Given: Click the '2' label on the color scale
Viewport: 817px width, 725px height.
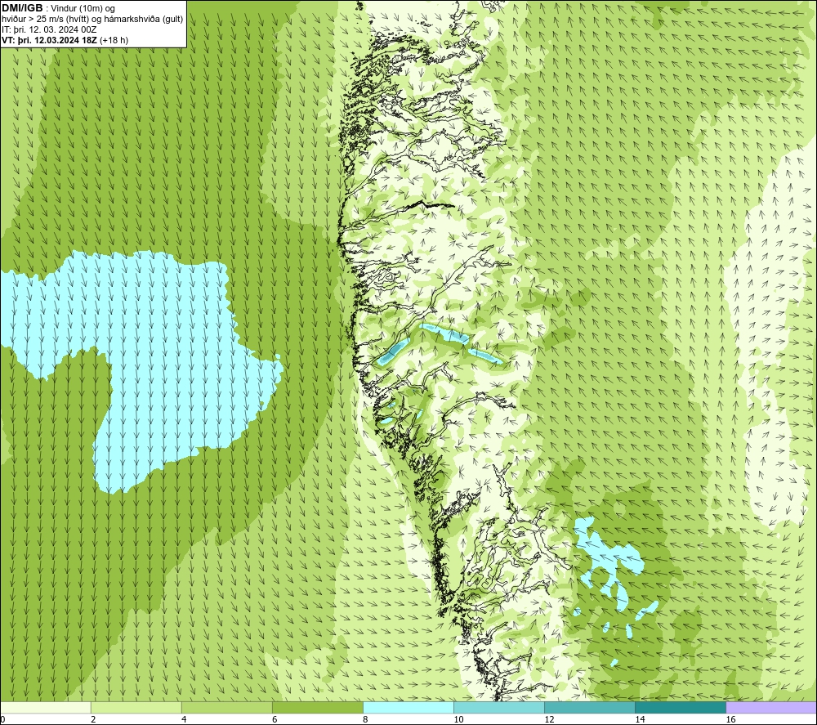Looking at the screenshot, I should point(93,720).
